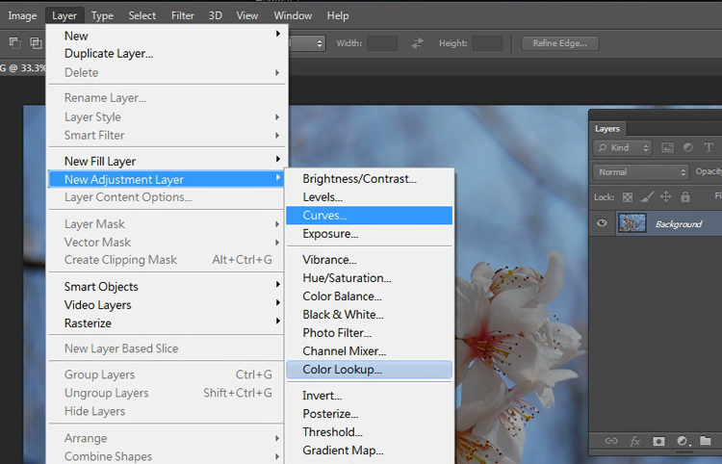This screenshot has height=464, width=722.
Task: Select New Adjustment Layer entry
Action: 167,179
